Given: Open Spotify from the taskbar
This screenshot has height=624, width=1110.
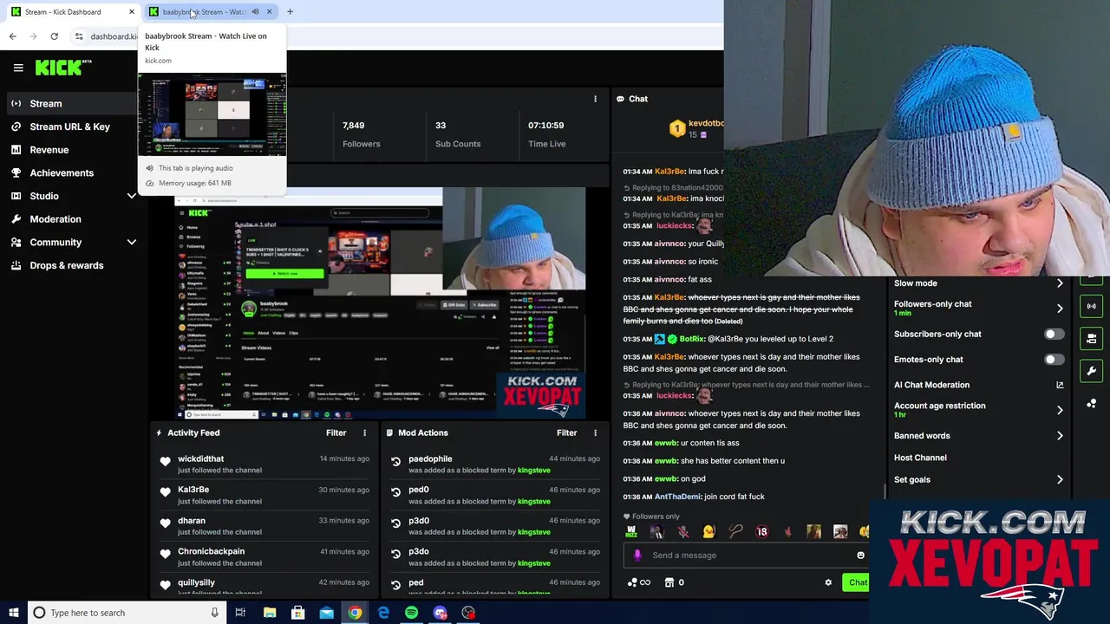Looking at the screenshot, I should click(x=411, y=613).
